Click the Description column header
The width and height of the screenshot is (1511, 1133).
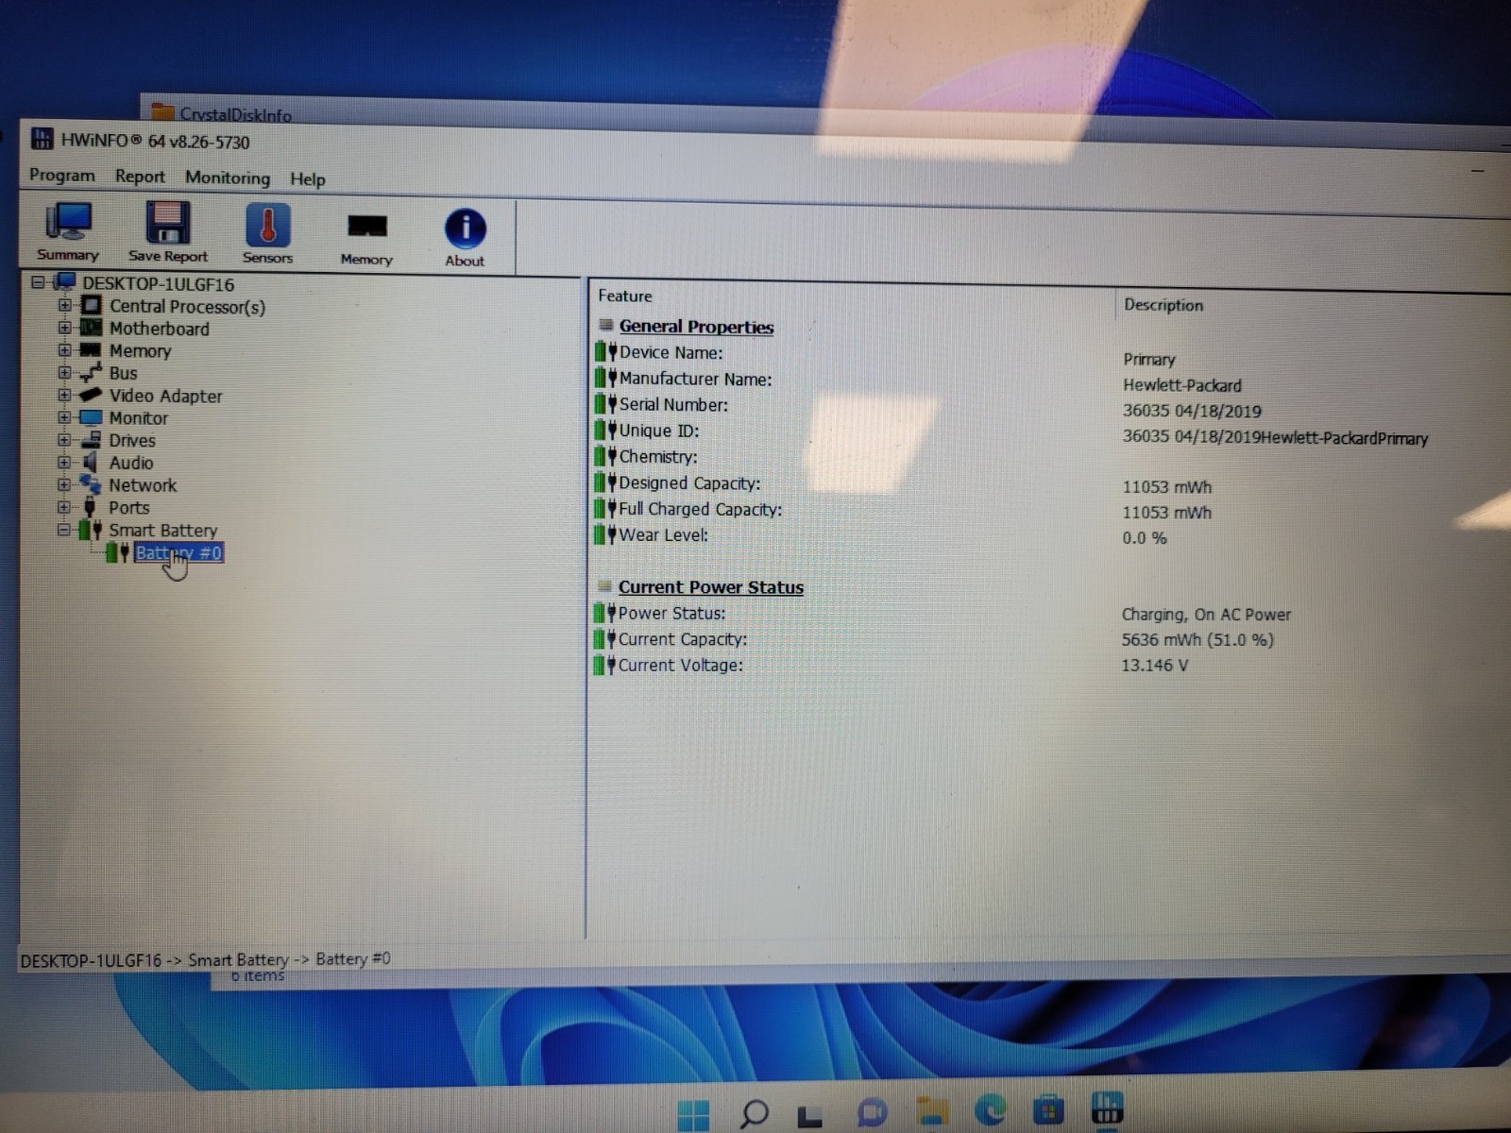[1163, 305]
